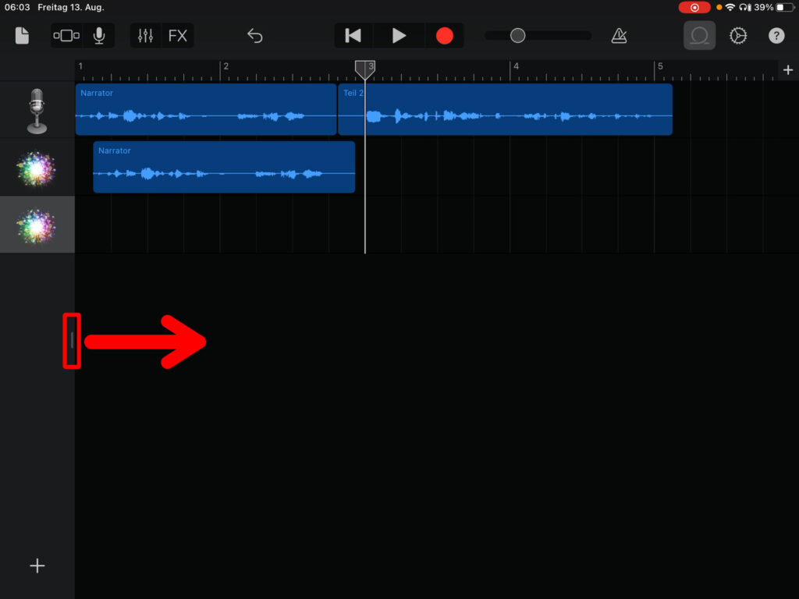Open song settings gear icon
This screenshot has height=599, width=799.
coord(738,36)
